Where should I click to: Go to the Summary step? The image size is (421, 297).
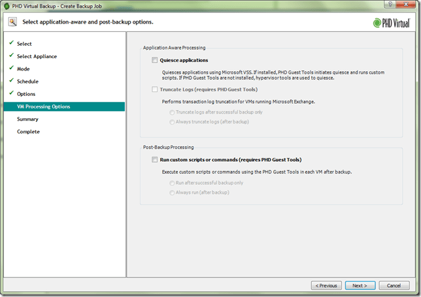point(27,119)
